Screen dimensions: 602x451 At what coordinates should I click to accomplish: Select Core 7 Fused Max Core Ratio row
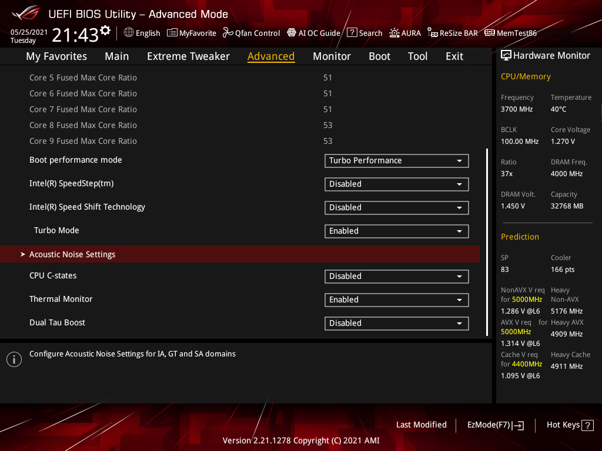tap(240, 109)
